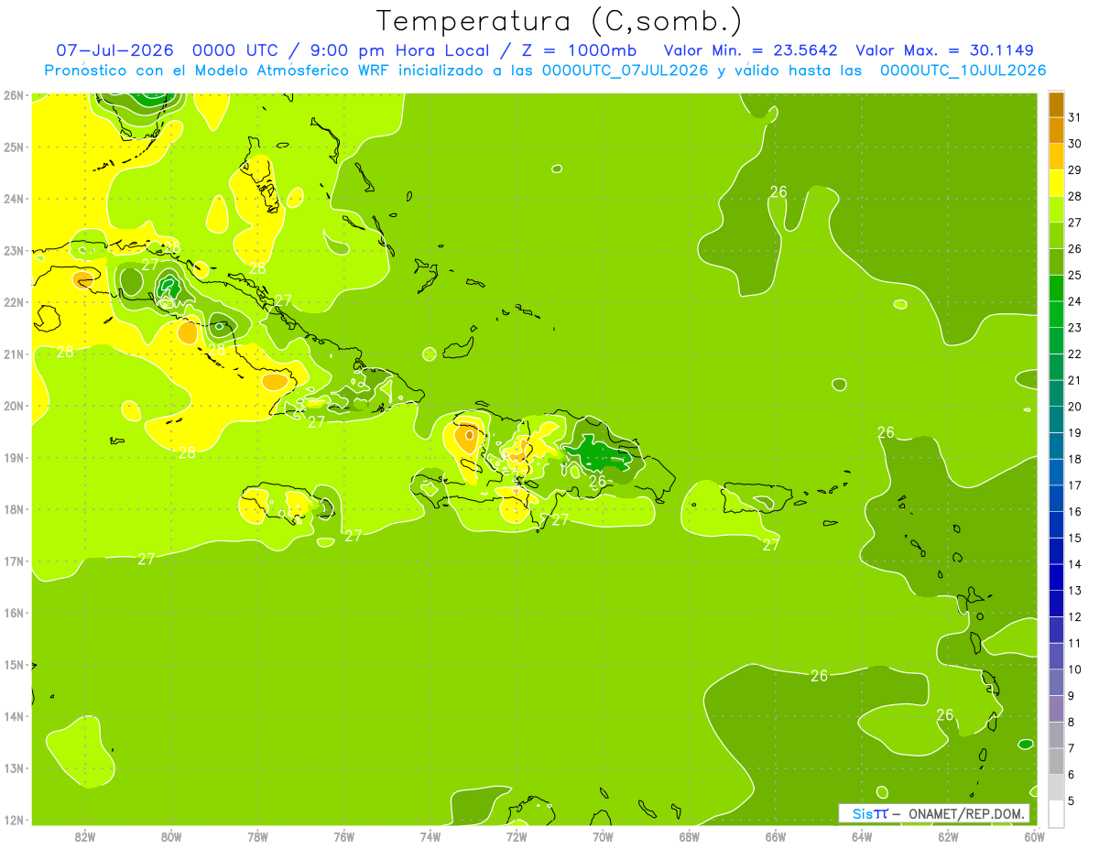The image size is (1099, 849).
Task: Click the chart title 'Temperatura (C,somb.)'
Action: tap(560, 20)
